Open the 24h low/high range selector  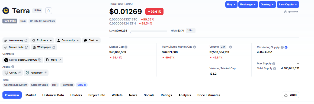coord(191,31)
